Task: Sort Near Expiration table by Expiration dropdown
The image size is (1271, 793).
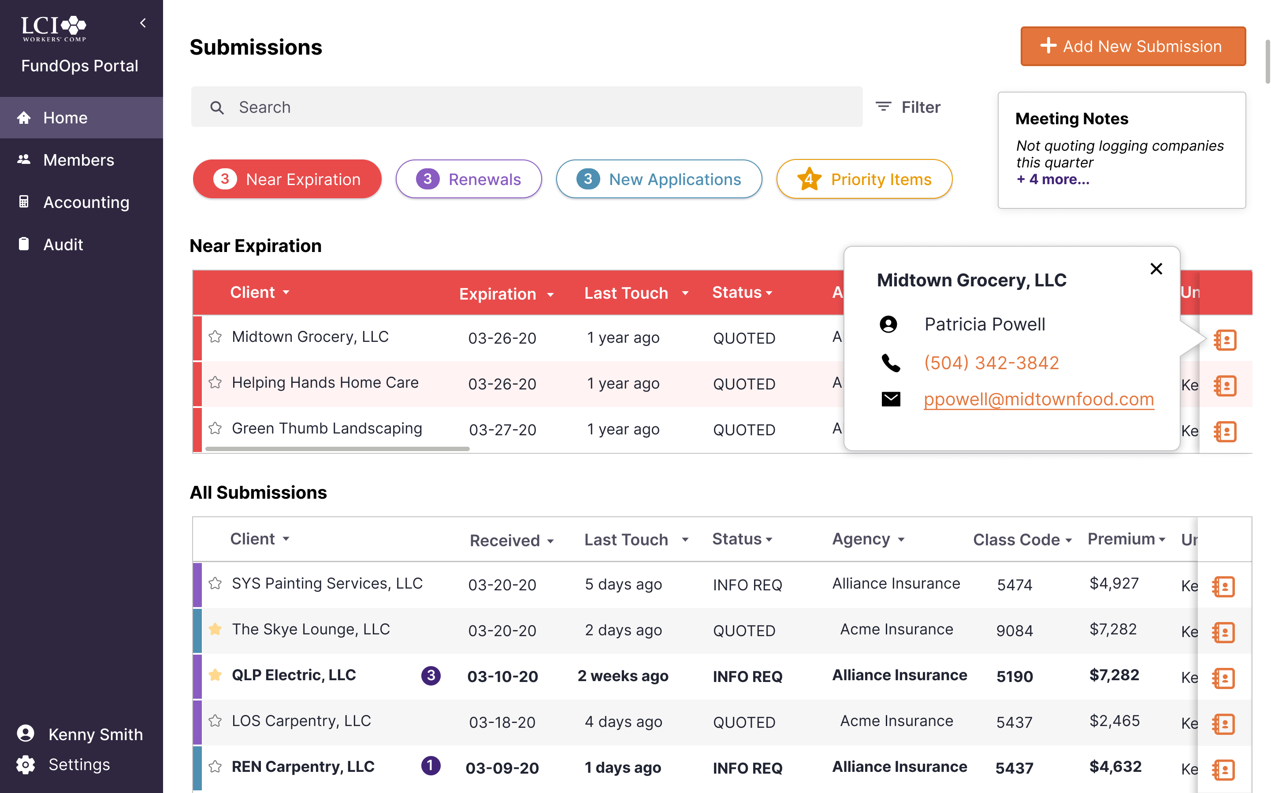Action: coord(550,295)
